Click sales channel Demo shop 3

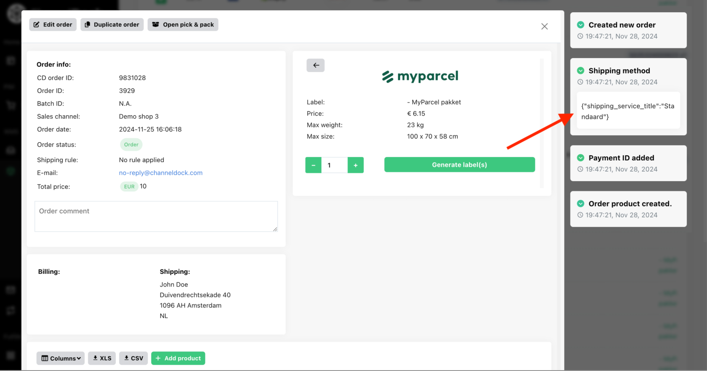(139, 117)
